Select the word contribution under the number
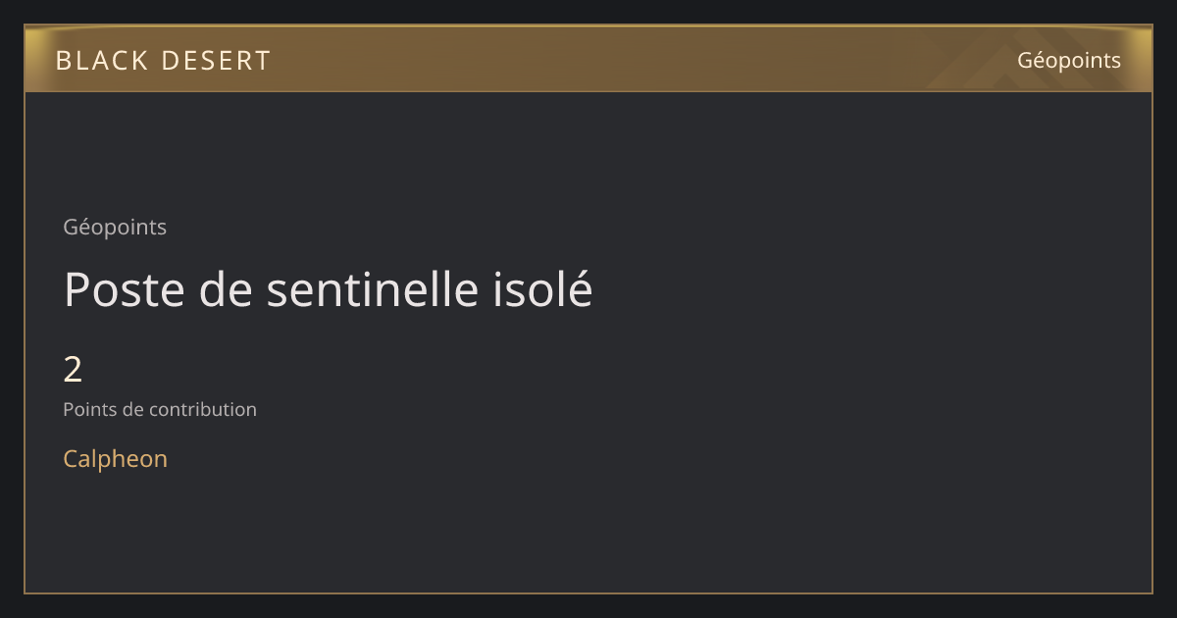Image resolution: width=1177 pixels, height=618 pixels. pos(205,410)
